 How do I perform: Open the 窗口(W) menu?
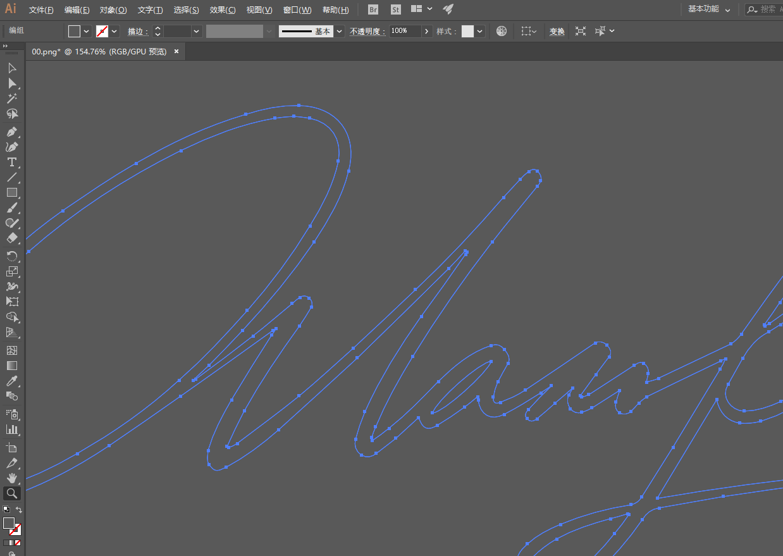pos(297,10)
